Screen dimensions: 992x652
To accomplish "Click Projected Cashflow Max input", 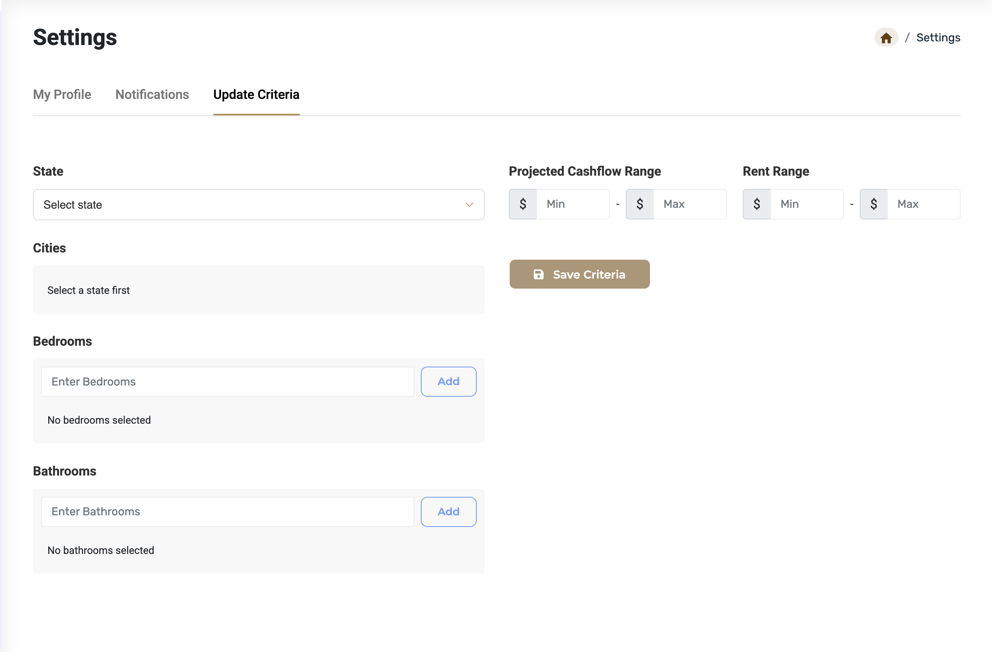I will pyautogui.click(x=689, y=204).
